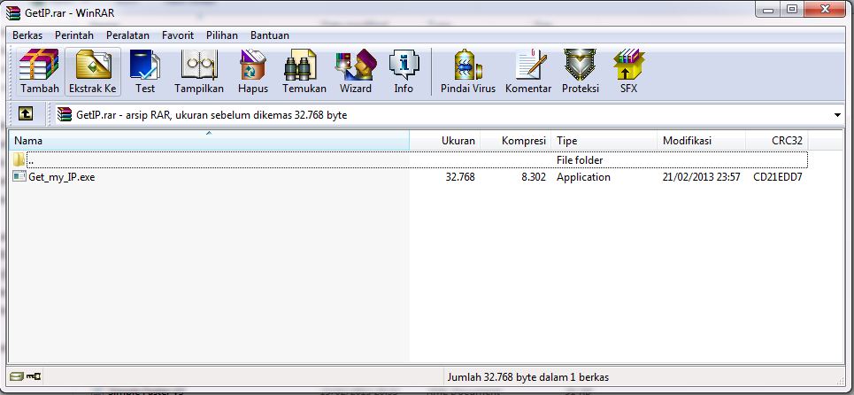Screen dimensions: 854x395
Task: Minimize the WinRAR window
Action: (770, 9)
